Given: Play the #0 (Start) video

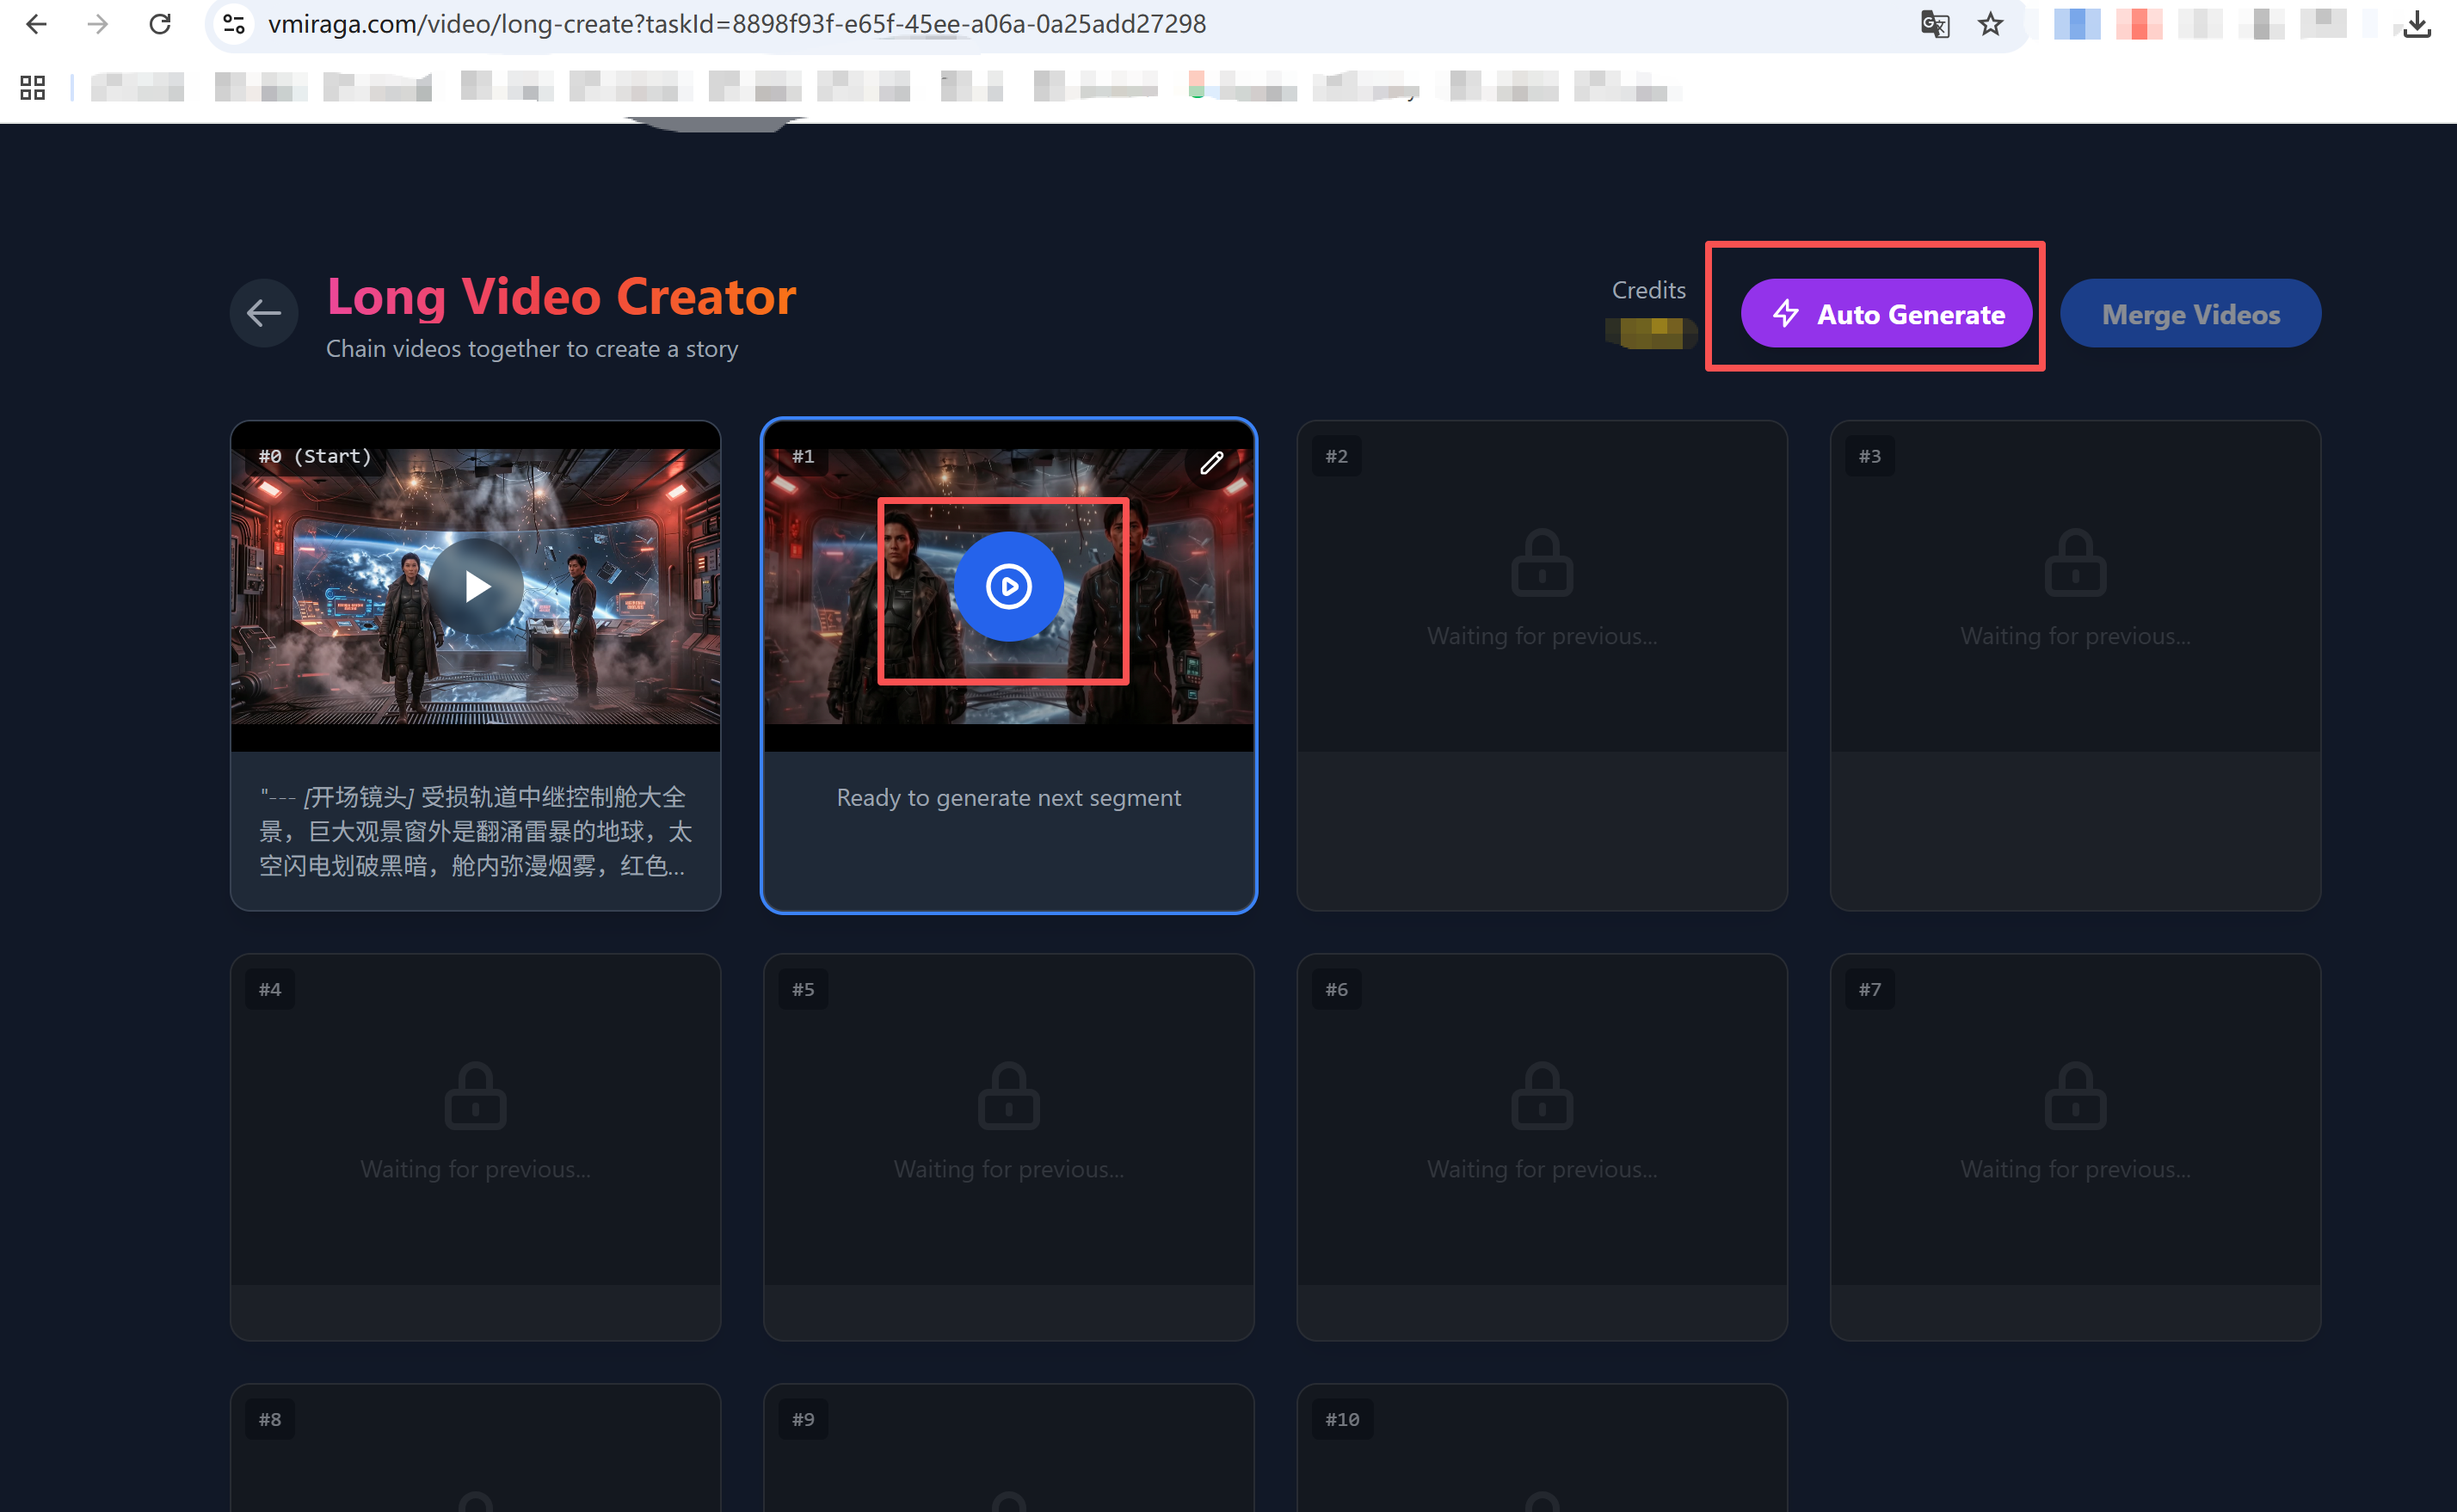Looking at the screenshot, I should [476, 587].
